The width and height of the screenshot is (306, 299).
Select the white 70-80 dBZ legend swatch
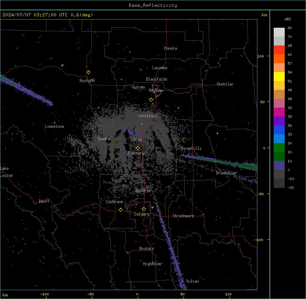pos(279,32)
